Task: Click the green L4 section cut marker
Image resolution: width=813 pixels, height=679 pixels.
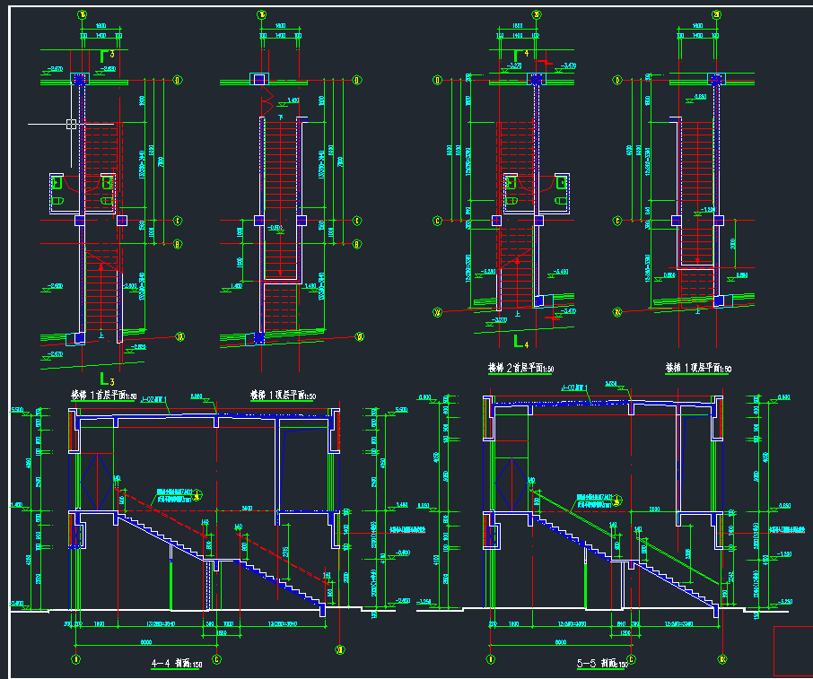Action: point(520,341)
